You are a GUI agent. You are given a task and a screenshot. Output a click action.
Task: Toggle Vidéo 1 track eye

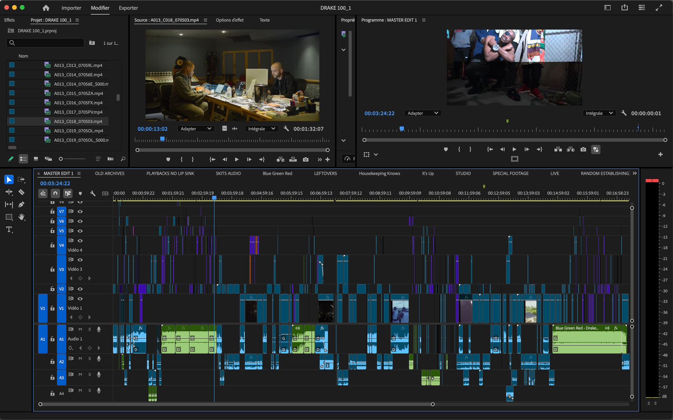[x=80, y=299]
